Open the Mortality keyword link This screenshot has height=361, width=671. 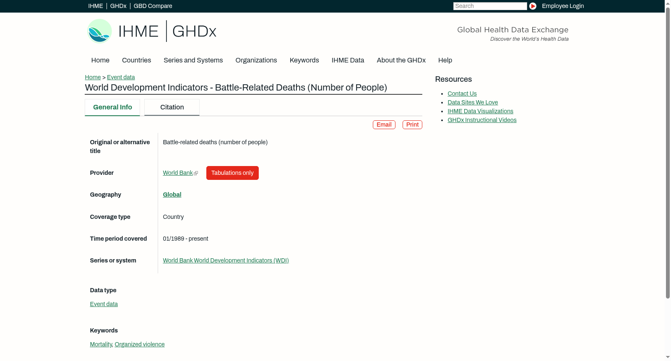pyautogui.click(x=101, y=344)
